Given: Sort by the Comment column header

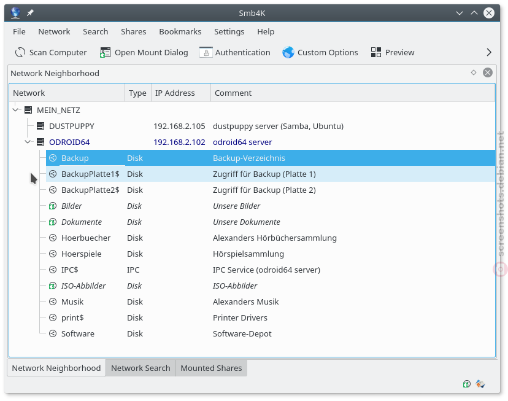Looking at the screenshot, I should coord(353,93).
